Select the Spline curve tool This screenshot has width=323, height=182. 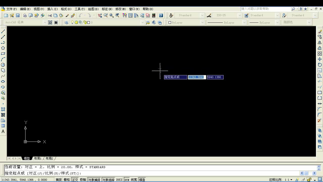tap(3, 76)
